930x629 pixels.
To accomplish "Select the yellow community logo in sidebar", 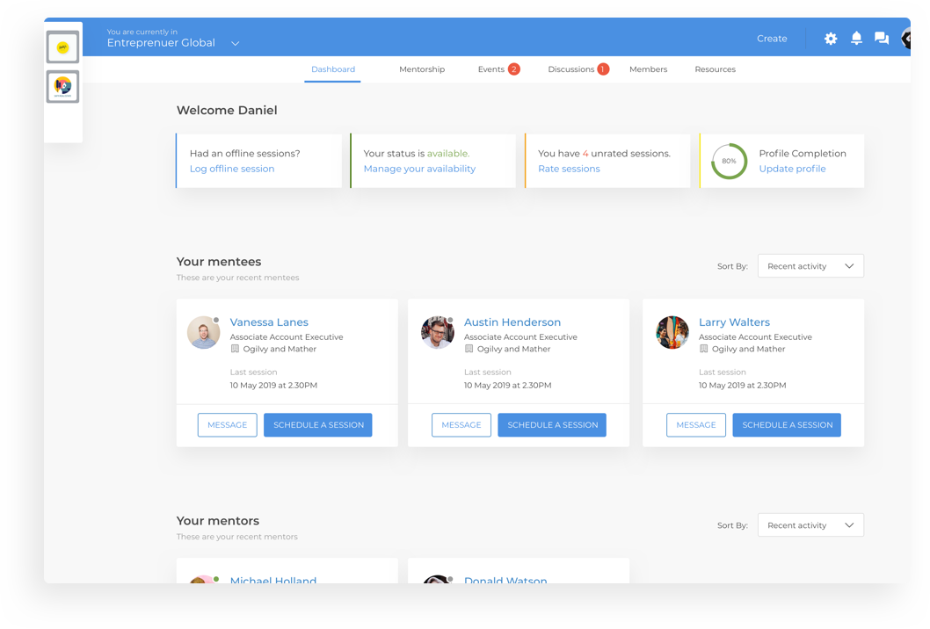I will coord(63,47).
